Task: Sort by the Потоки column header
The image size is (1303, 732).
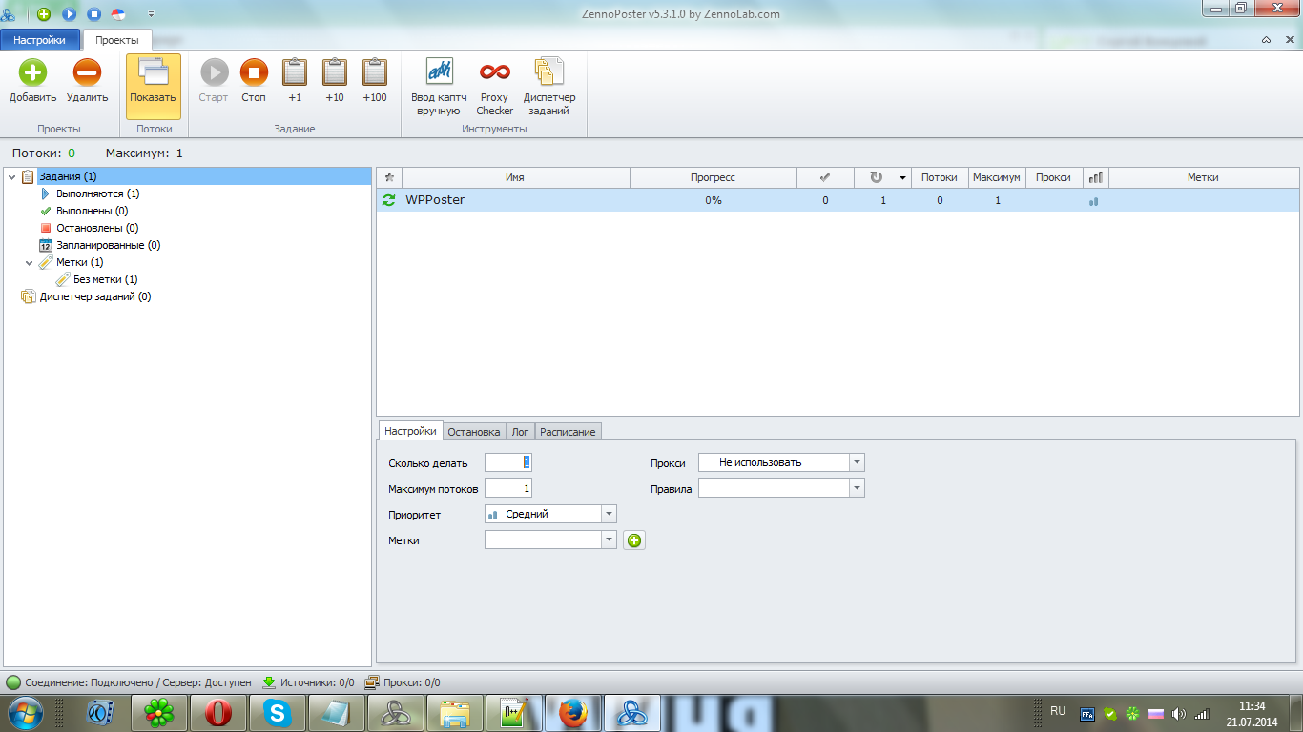Action: tap(940, 177)
